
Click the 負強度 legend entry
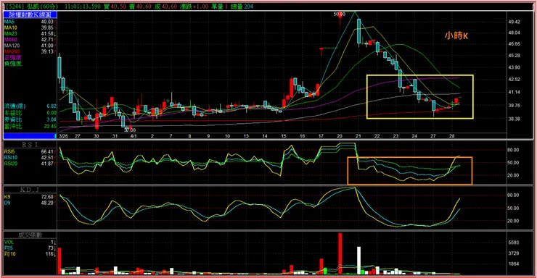(12, 64)
